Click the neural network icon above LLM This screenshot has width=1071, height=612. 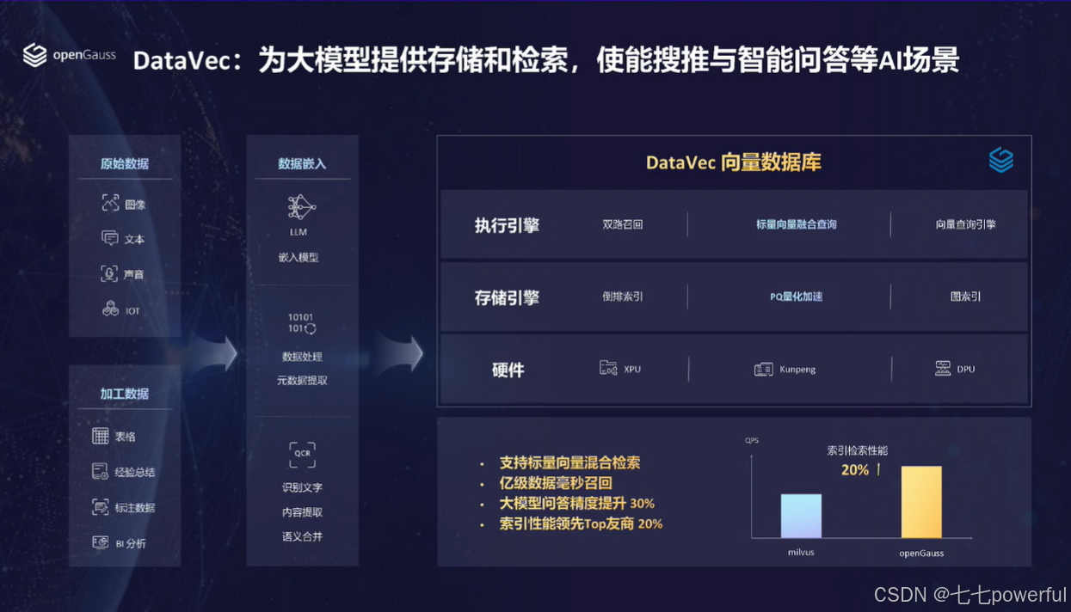pos(302,207)
